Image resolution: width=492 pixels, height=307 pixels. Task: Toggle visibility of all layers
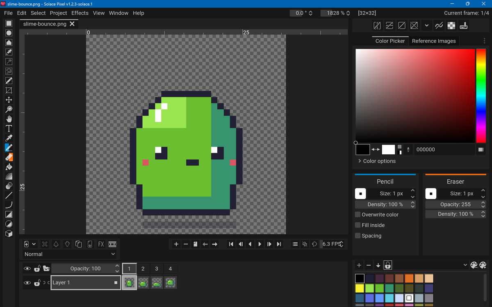click(27, 269)
